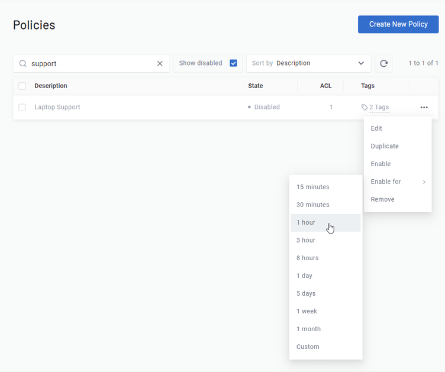Image resolution: width=445 pixels, height=372 pixels.
Task: Enable policy for 30 minutes
Action: 326,205
